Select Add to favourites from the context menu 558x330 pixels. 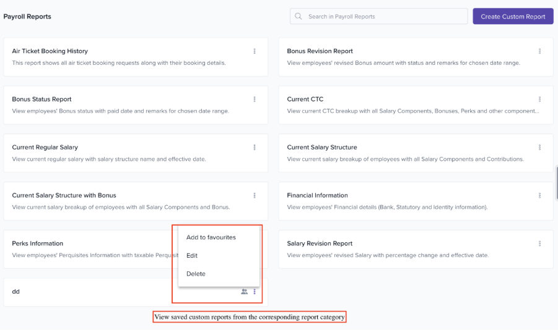click(211, 237)
